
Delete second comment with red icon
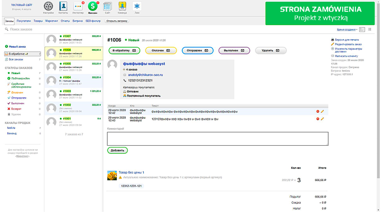318,119
